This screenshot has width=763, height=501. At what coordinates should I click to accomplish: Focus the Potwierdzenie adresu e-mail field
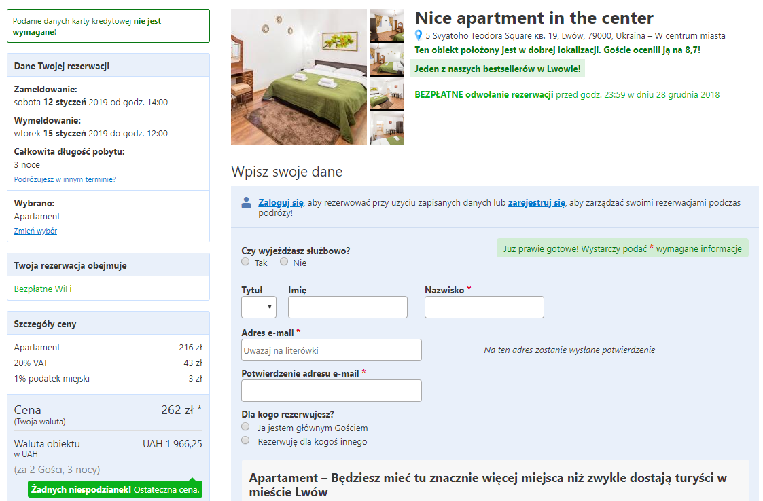coord(332,390)
